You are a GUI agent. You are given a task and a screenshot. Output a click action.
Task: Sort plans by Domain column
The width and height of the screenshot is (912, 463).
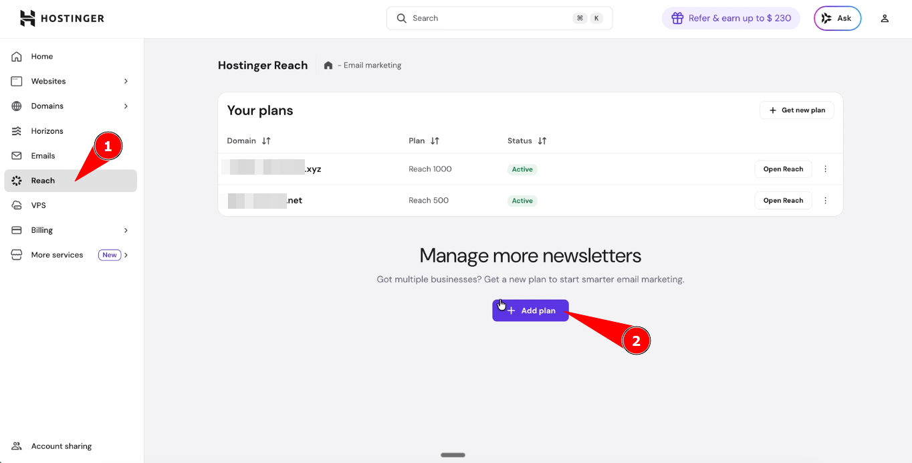[266, 141]
